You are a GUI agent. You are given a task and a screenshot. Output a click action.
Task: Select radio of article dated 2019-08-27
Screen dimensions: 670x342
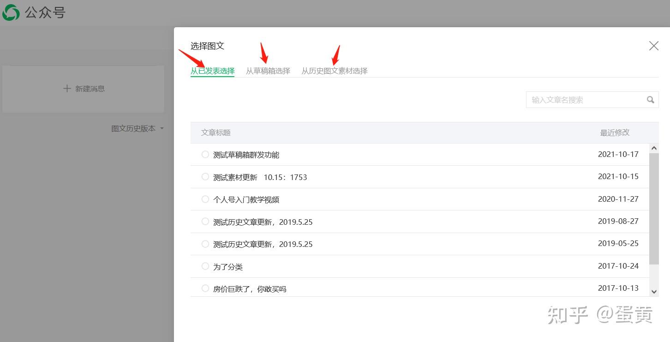(205, 222)
